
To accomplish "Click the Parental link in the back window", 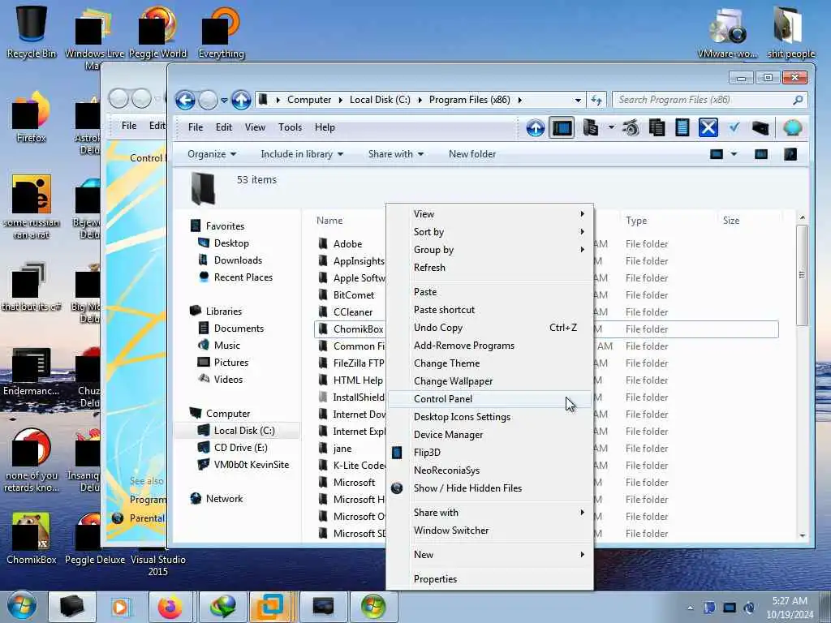I will [x=147, y=518].
